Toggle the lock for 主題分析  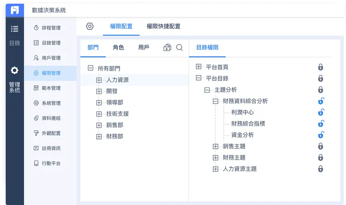click(321, 90)
